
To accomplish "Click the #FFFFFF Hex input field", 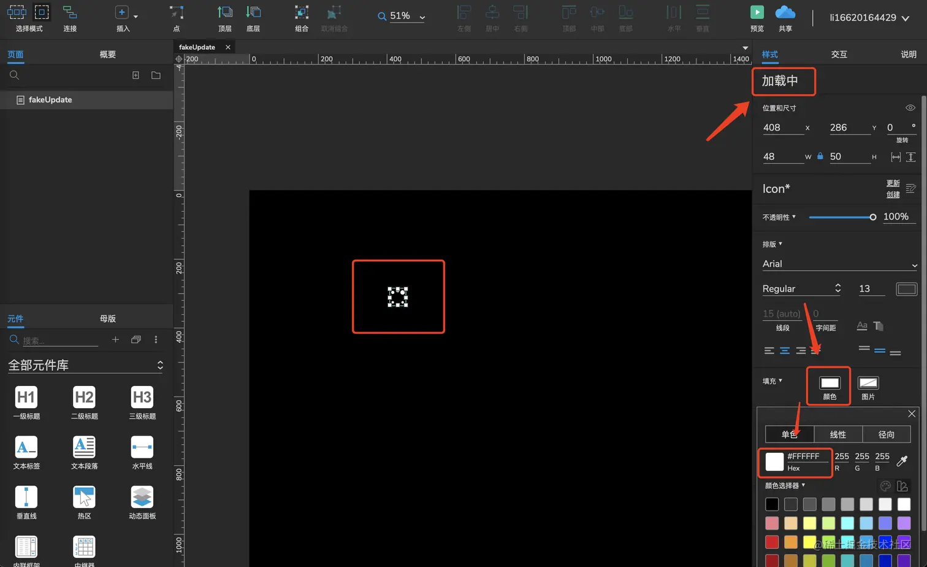I will click(x=807, y=457).
